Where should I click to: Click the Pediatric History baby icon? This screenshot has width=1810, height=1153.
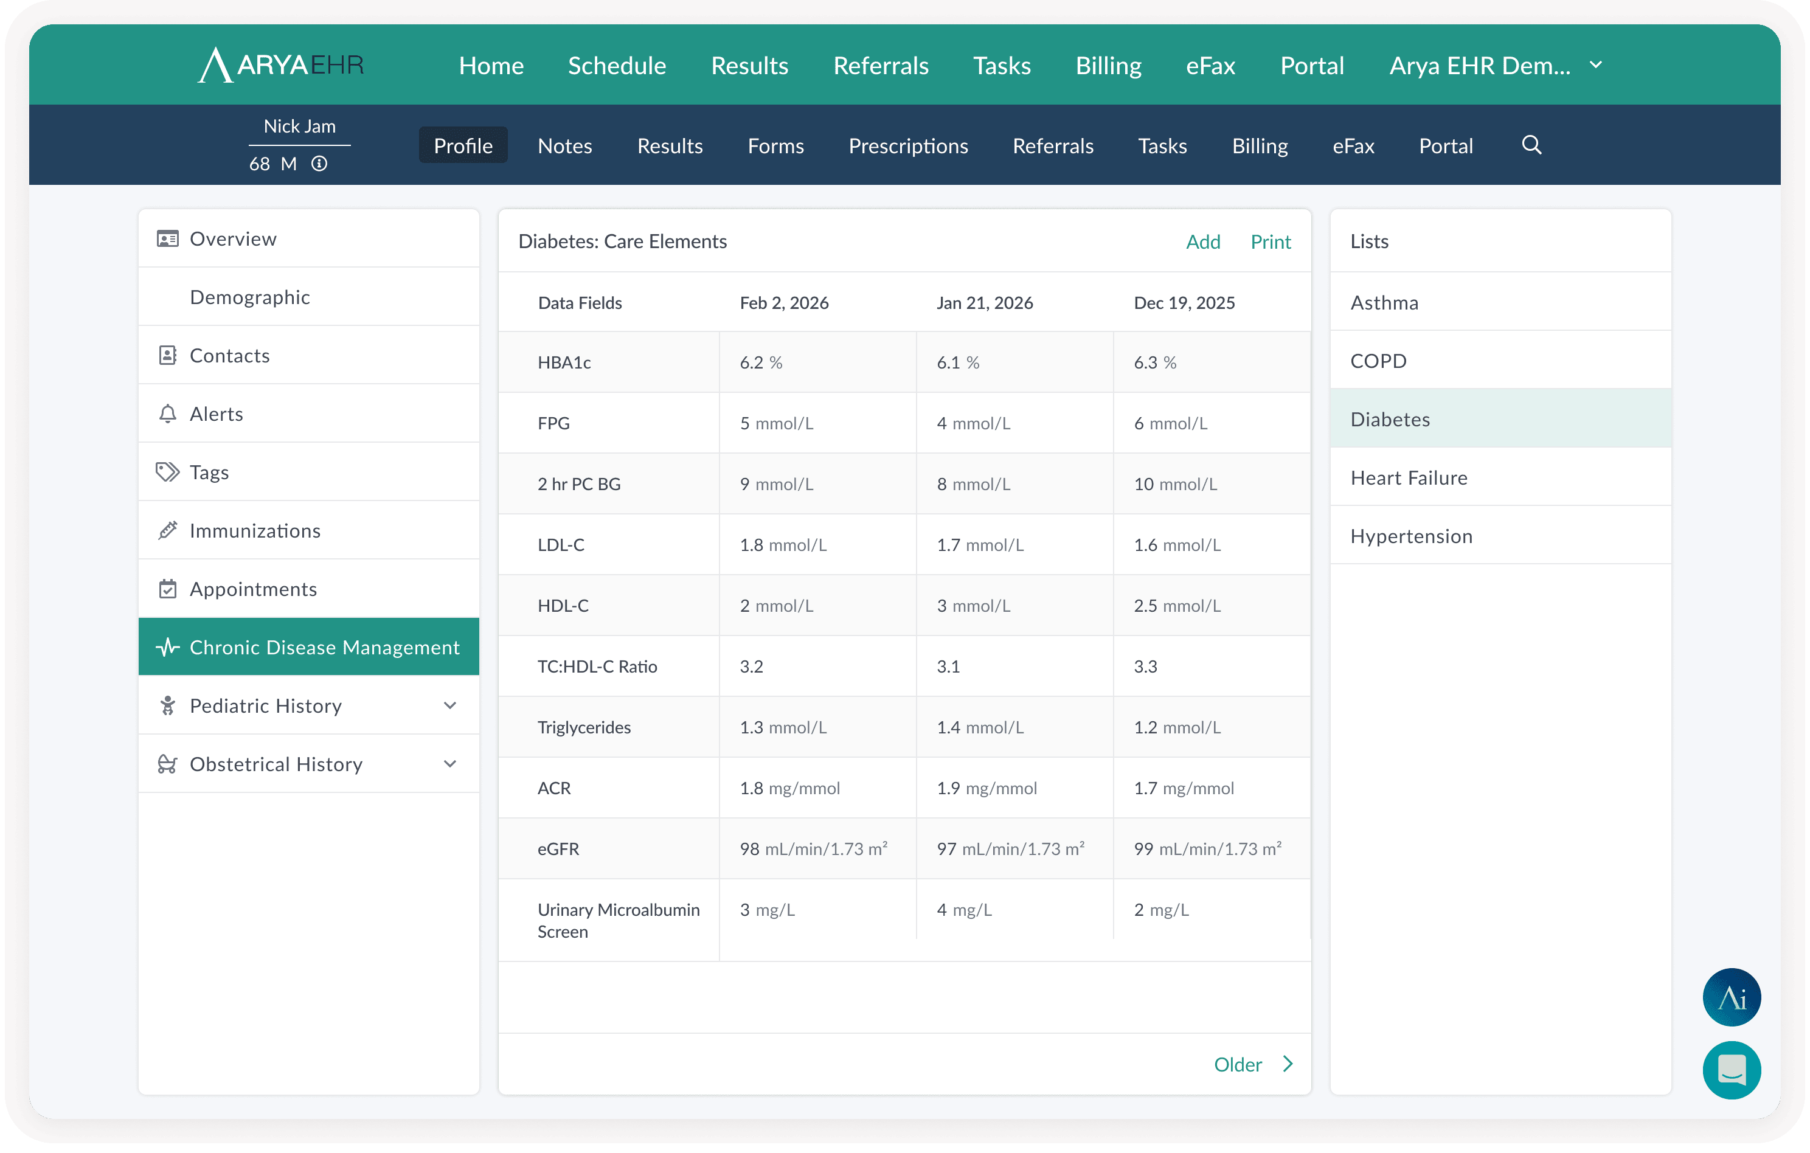point(168,705)
